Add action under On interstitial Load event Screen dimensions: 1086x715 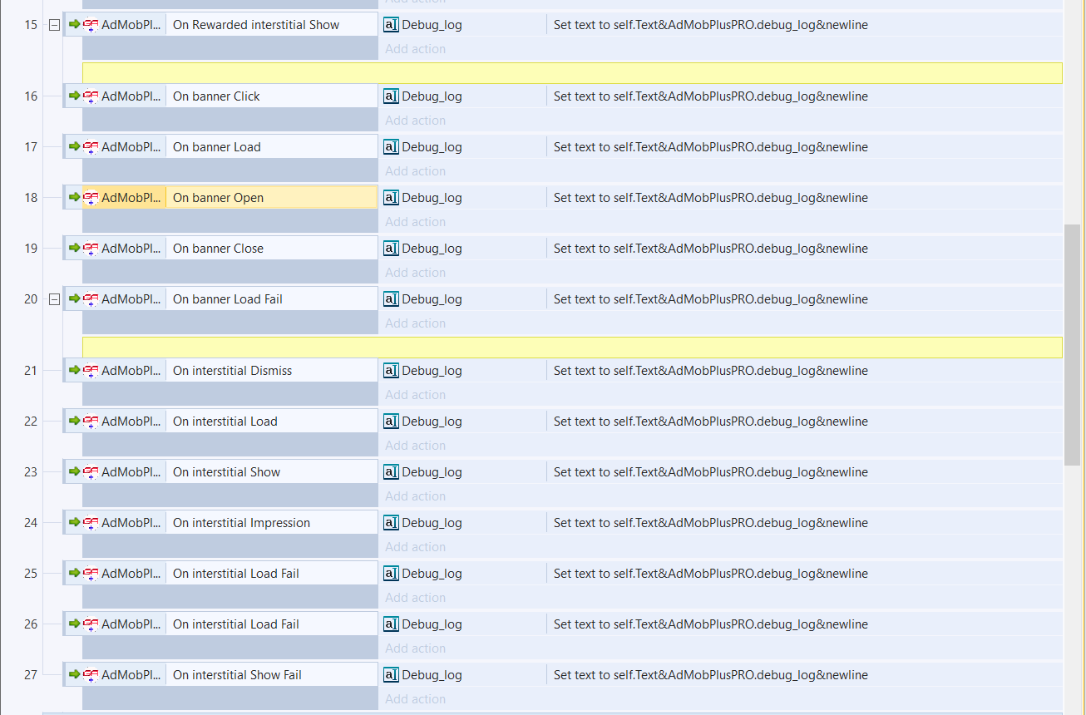415,446
